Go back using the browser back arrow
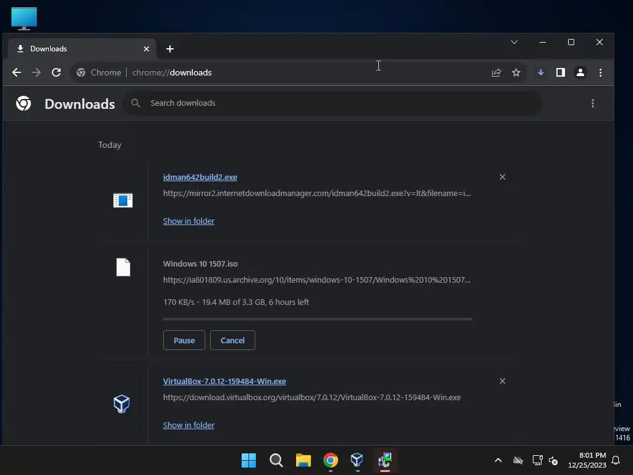The image size is (633, 475). [x=17, y=73]
